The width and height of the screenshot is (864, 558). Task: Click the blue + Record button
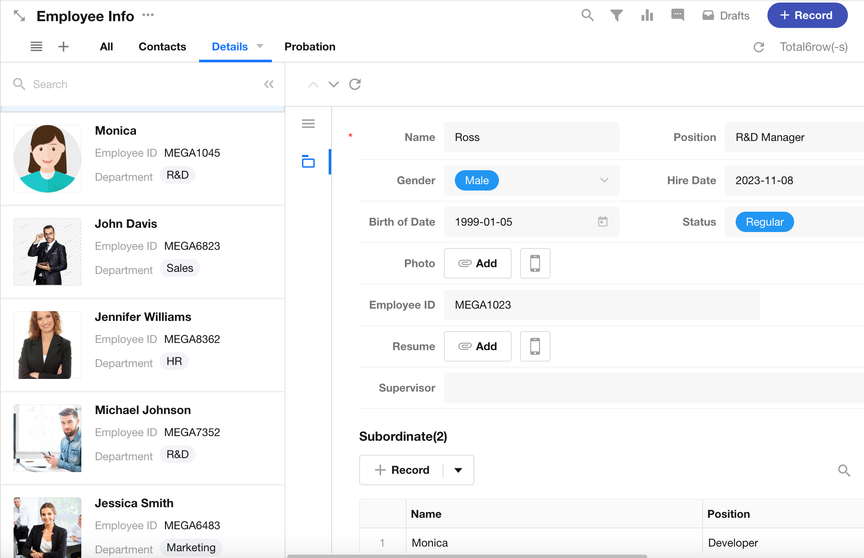(807, 15)
